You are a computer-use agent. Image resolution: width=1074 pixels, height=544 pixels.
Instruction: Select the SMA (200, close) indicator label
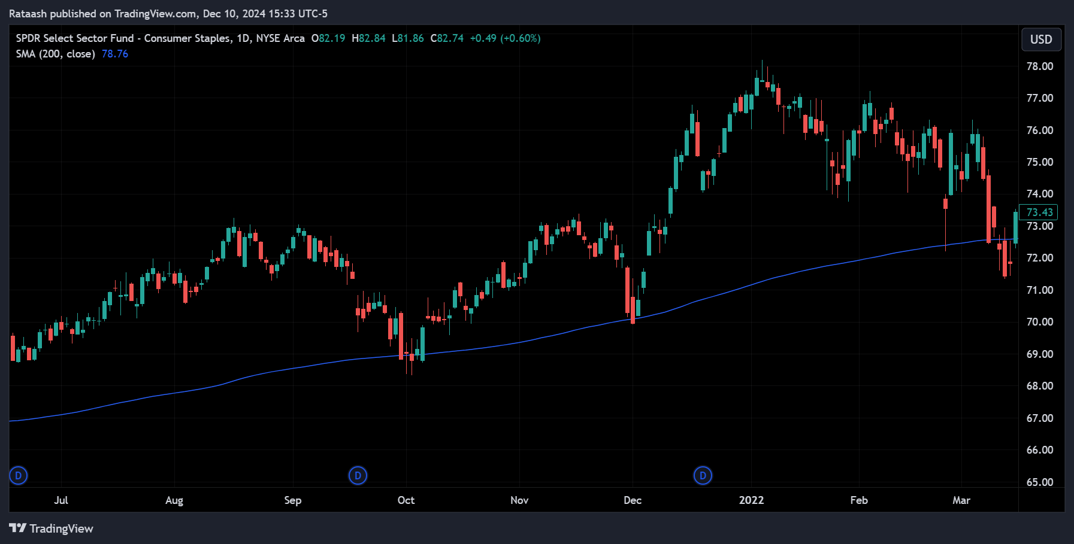tap(56, 54)
